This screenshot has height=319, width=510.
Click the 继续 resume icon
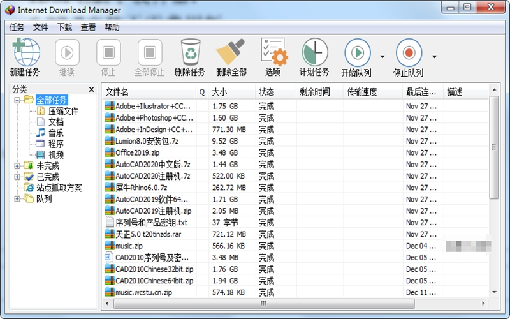(67, 52)
